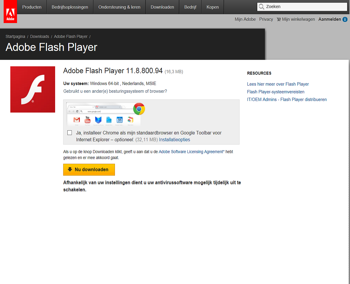Screen dimensions: 350x284
Task: Open the Ondersteuning & leren menu
Action: tap(119, 7)
